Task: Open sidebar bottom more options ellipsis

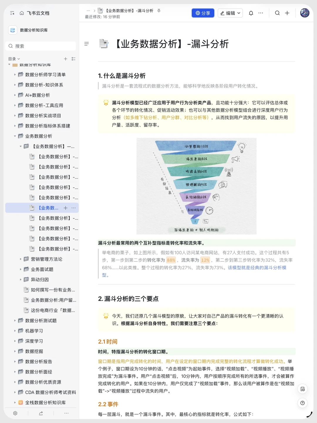Action: click(x=66, y=413)
